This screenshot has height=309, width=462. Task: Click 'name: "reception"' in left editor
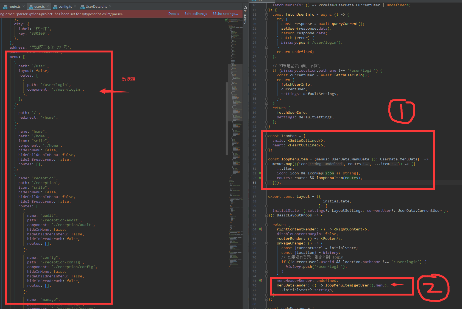tap(37, 178)
